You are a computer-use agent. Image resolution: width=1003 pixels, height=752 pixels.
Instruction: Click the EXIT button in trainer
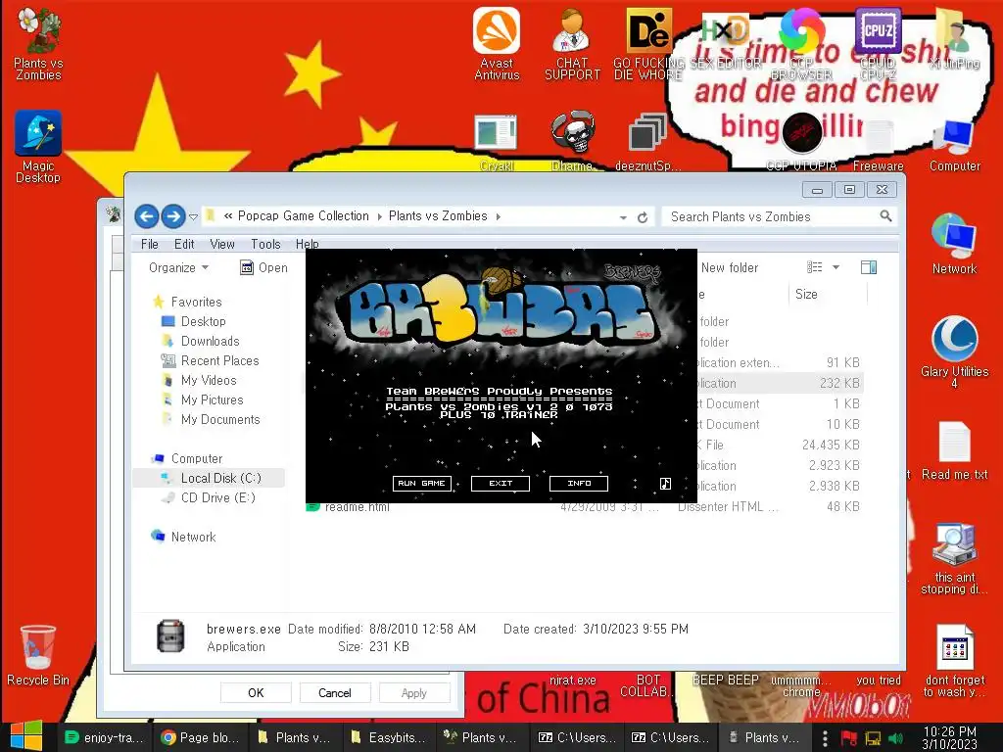pos(501,484)
